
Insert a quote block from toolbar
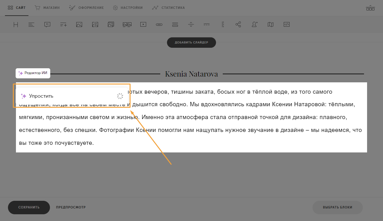(47, 25)
